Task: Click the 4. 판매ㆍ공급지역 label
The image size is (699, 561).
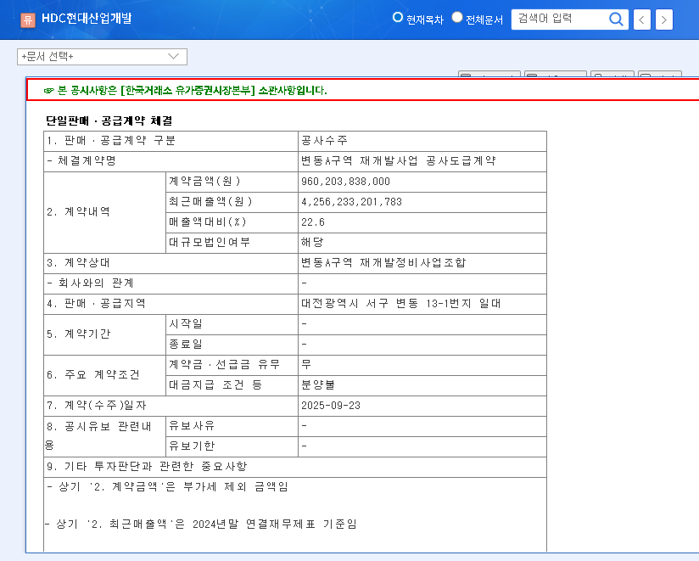Action: click(97, 303)
